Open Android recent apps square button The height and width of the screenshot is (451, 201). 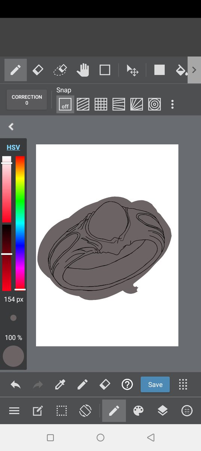(50, 437)
